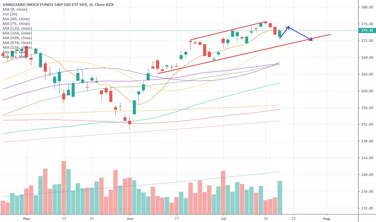Viewport: 376px width, 222px height.
Task: Click the tallest volume bar near 13
Action: [x=64, y=187]
